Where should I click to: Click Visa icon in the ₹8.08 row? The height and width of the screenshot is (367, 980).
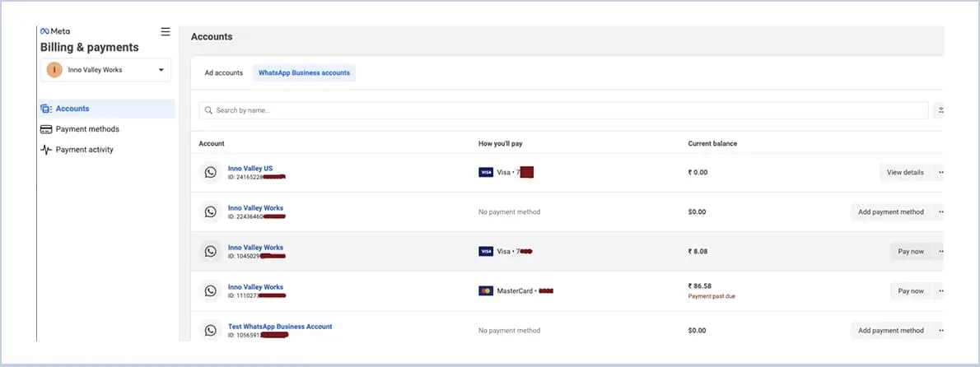(x=486, y=252)
